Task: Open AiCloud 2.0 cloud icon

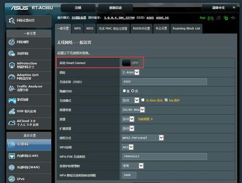Action: click(12, 123)
